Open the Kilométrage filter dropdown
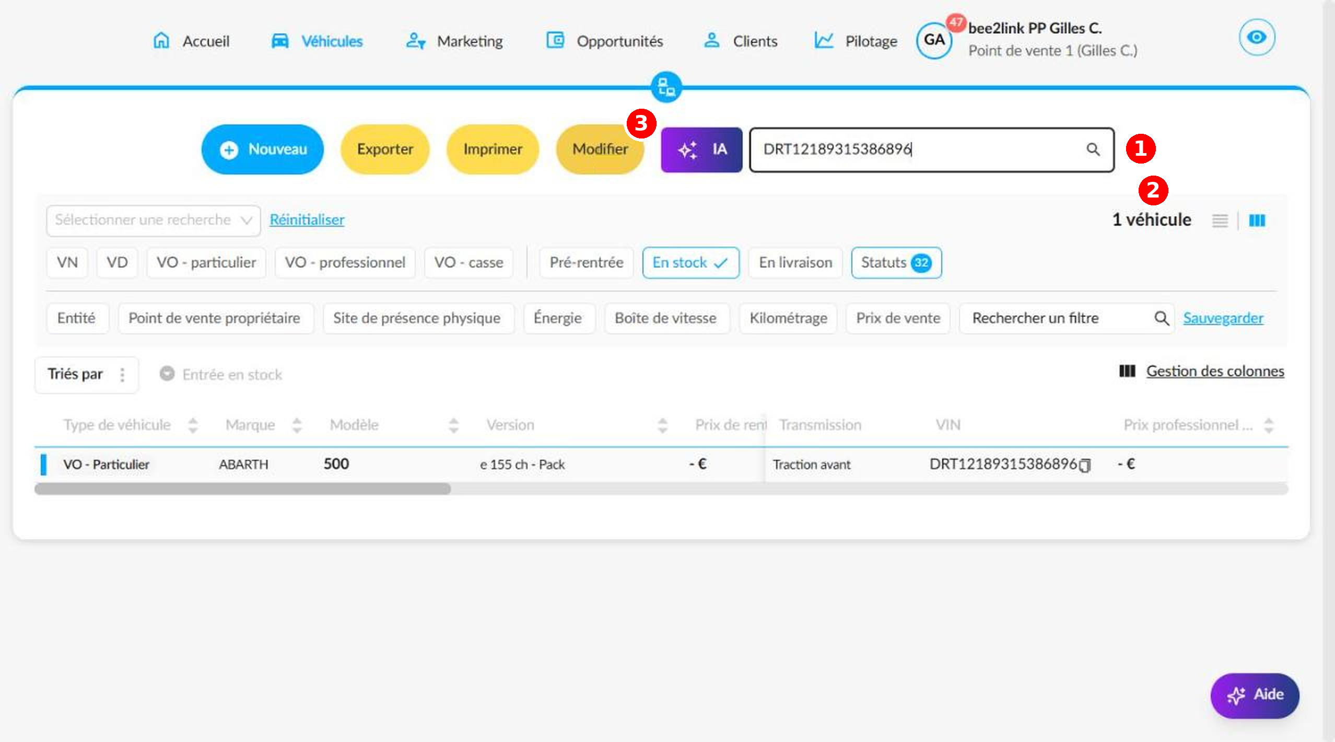Viewport: 1335px width, 742px height. pyautogui.click(x=788, y=318)
